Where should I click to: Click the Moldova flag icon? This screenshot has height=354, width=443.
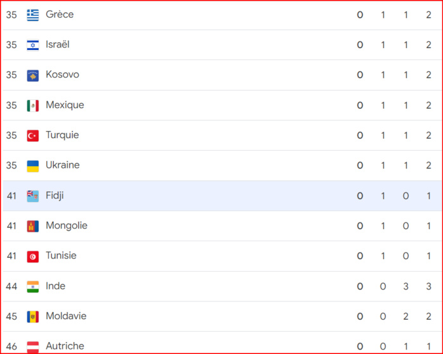33,317
